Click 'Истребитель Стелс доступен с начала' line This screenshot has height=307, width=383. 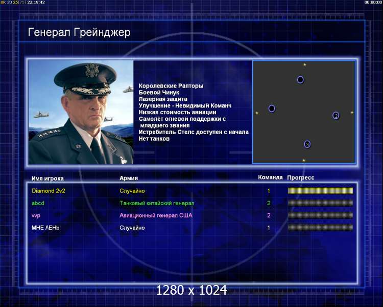click(194, 132)
